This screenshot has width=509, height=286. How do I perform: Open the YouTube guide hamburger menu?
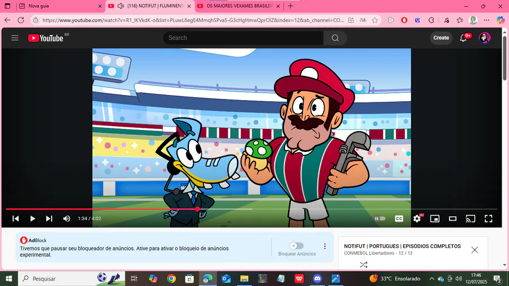click(15, 38)
